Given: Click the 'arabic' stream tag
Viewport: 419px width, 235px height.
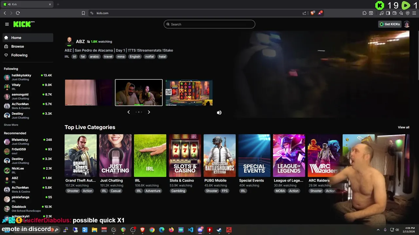Looking at the screenshot, I should click(x=94, y=56).
